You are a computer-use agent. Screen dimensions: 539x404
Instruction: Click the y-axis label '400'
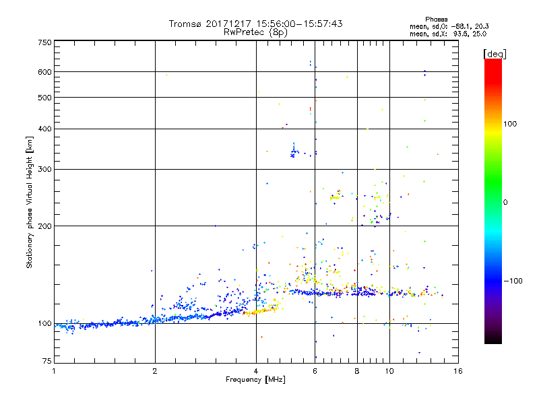(44, 129)
